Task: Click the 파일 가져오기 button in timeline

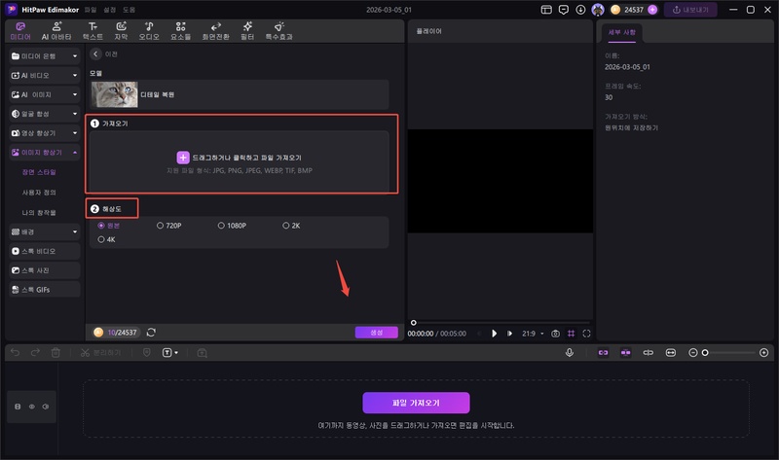Action: 416,403
